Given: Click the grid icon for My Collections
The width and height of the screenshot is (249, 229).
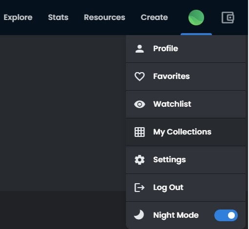Looking at the screenshot, I should tap(140, 132).
